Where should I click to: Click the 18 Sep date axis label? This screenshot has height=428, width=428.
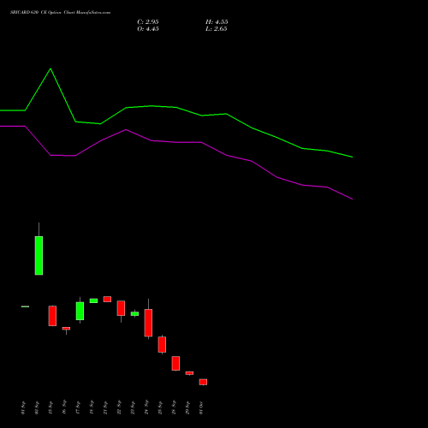(92, 407)
